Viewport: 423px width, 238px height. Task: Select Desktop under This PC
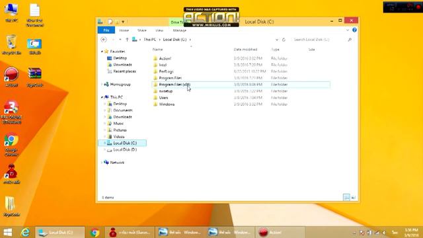coord(120,104)
